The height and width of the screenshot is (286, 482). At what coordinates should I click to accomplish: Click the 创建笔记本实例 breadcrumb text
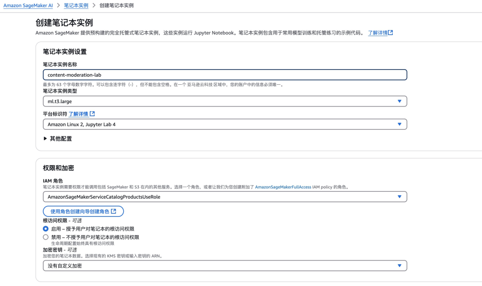[x=116, y=5]
